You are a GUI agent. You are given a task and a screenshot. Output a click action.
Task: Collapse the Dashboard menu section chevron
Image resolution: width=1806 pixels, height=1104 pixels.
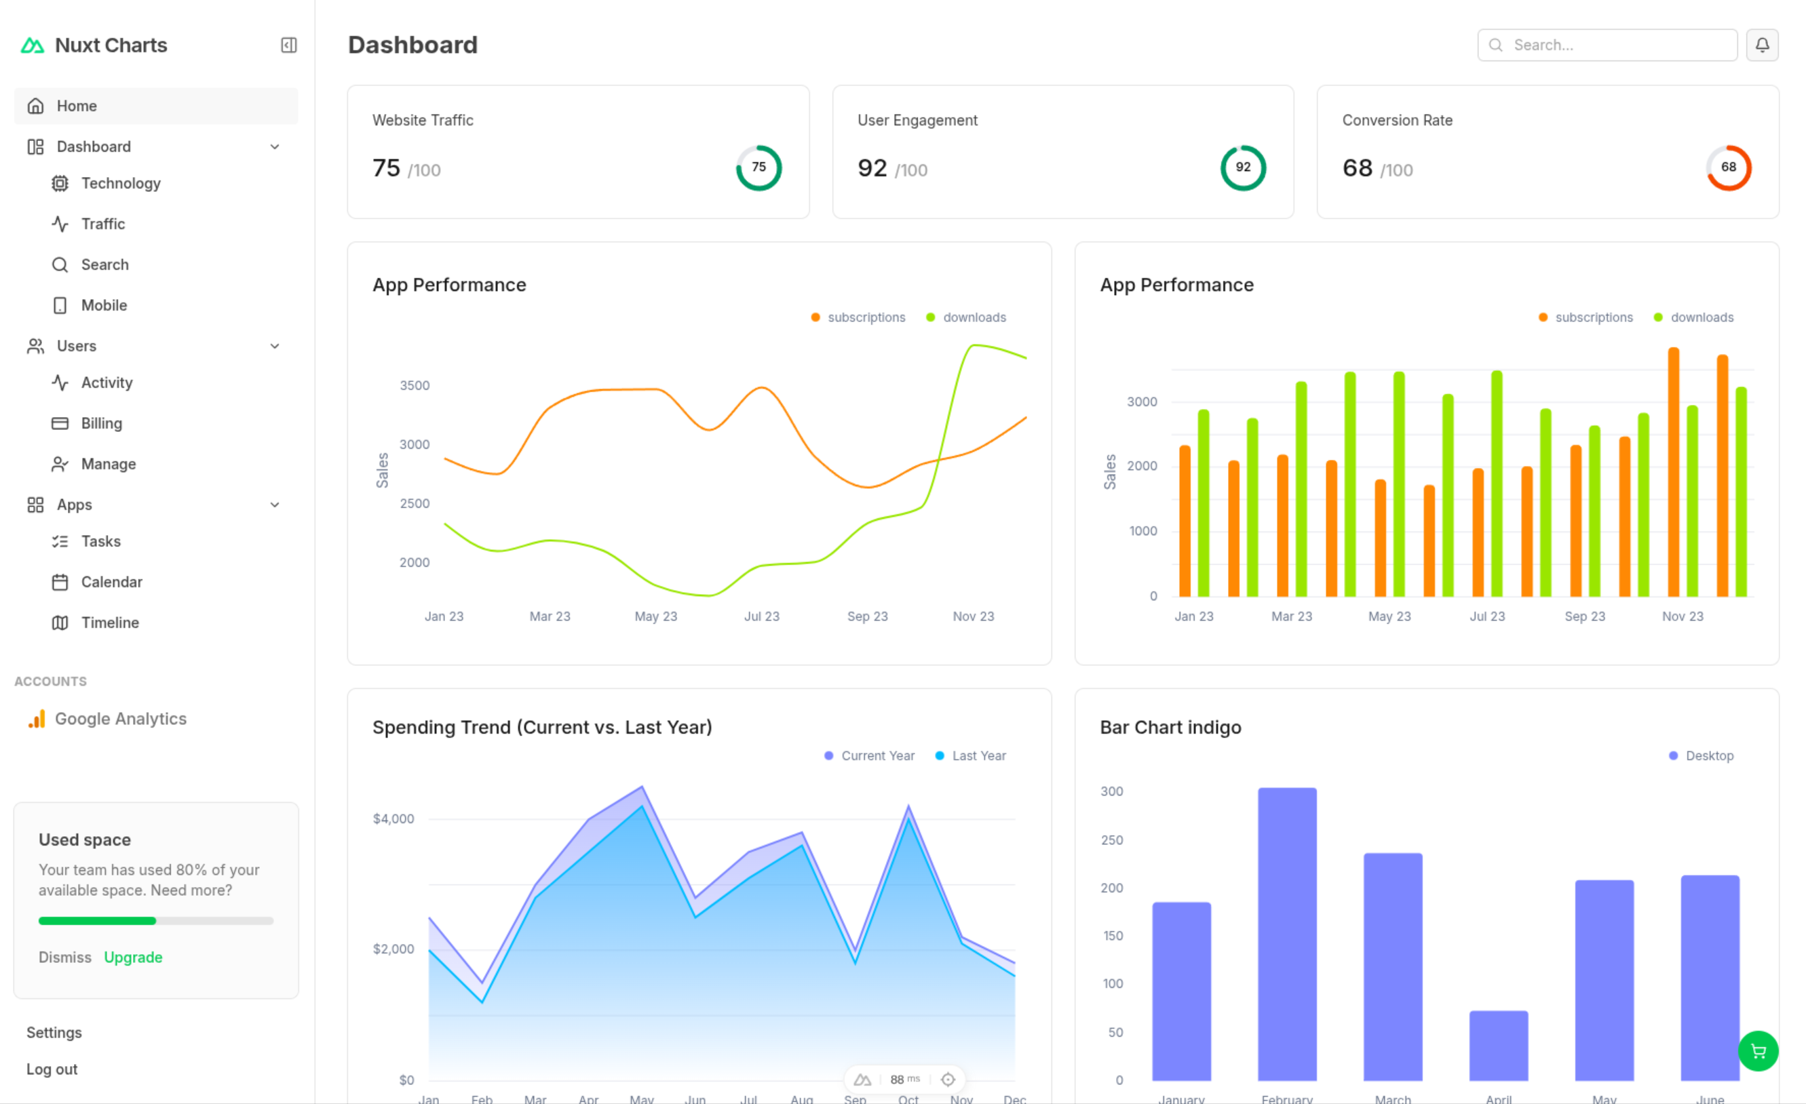tap(275, 146)
